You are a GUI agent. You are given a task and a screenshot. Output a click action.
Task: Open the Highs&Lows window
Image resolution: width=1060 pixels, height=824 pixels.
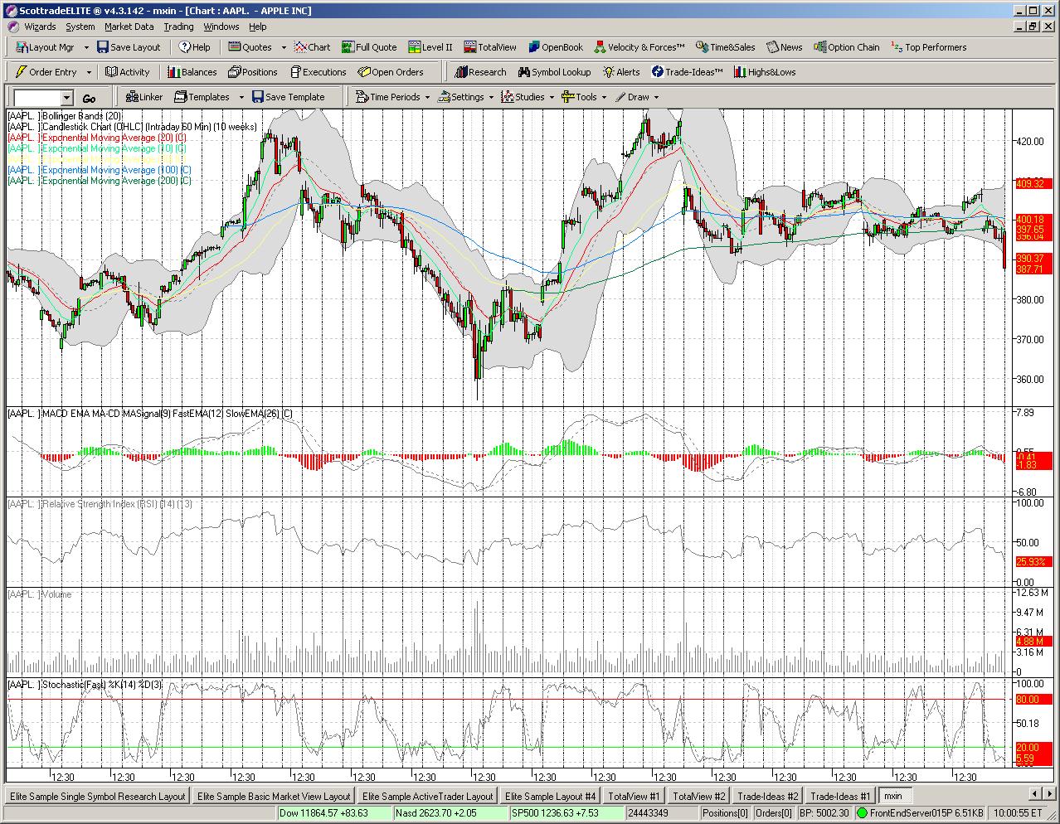764,72
